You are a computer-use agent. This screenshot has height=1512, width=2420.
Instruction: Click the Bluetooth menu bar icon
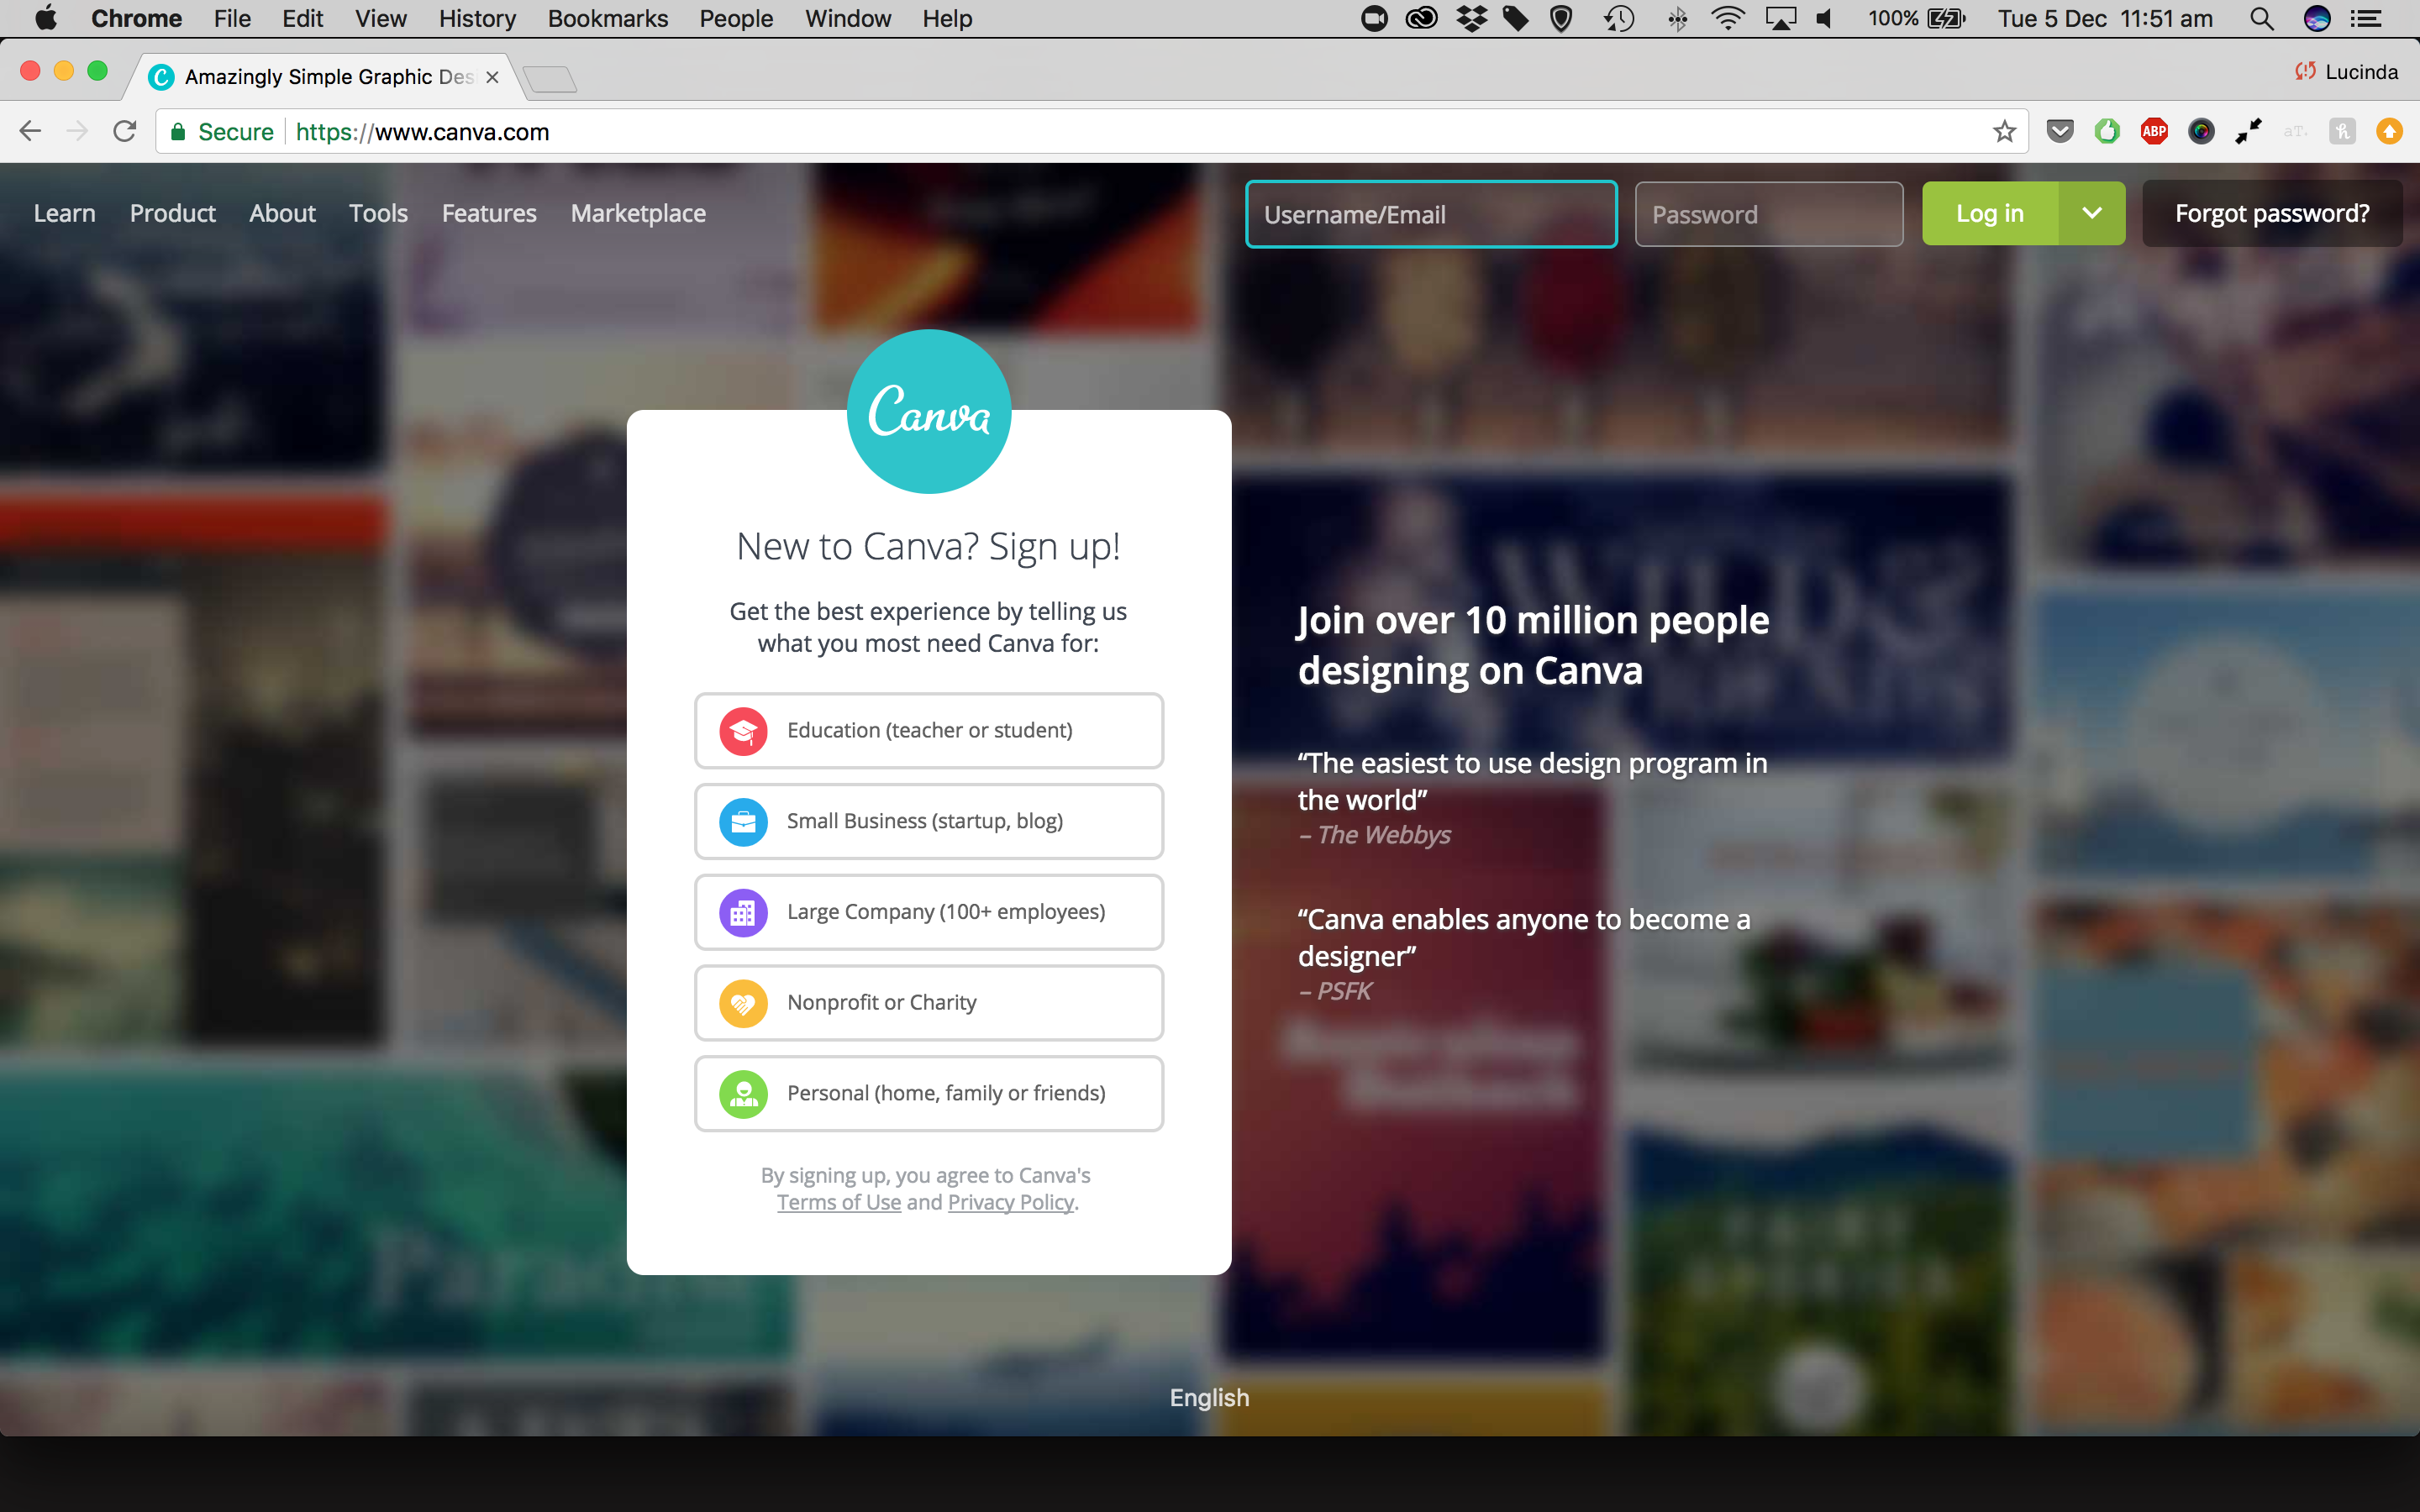[1677, 18]
